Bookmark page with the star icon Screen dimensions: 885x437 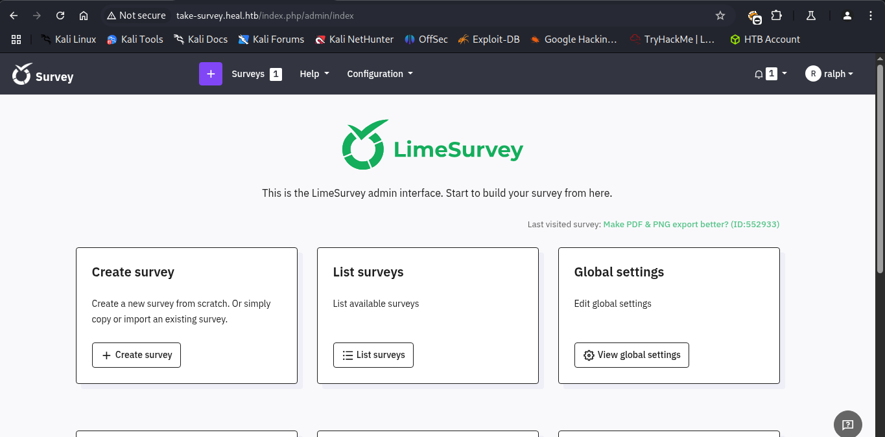(720, 16)
